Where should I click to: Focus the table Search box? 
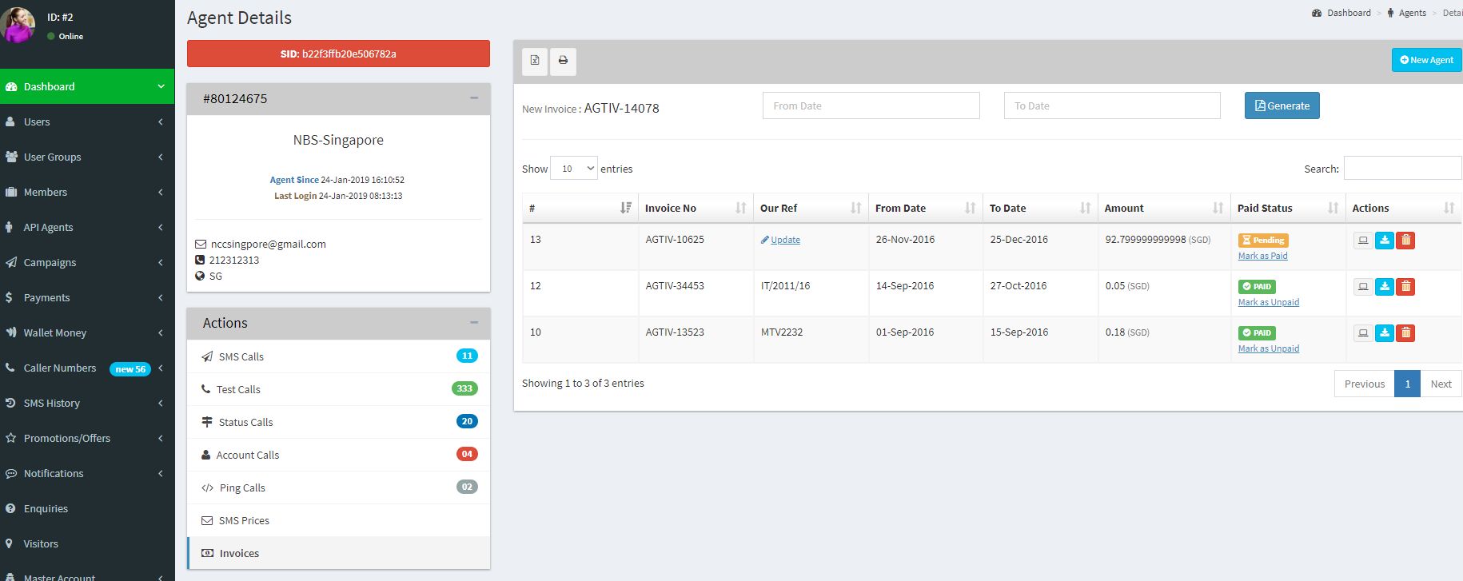point(1403,169)
